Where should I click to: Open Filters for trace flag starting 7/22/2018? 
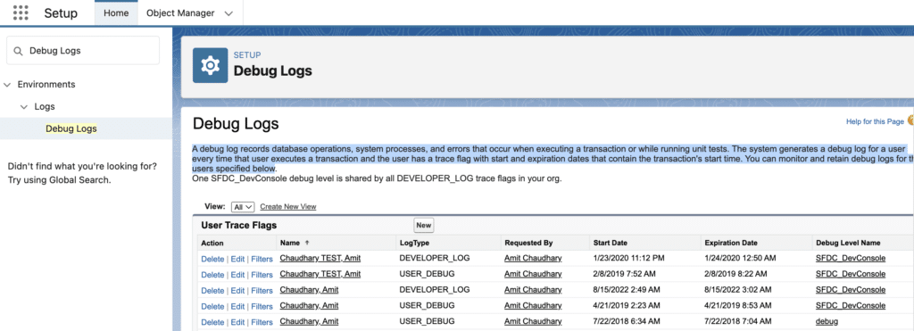click(262, 322)
